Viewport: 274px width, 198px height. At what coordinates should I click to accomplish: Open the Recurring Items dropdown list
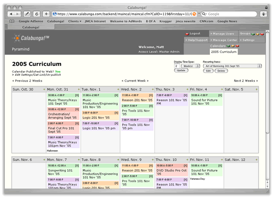click(232, 66)
